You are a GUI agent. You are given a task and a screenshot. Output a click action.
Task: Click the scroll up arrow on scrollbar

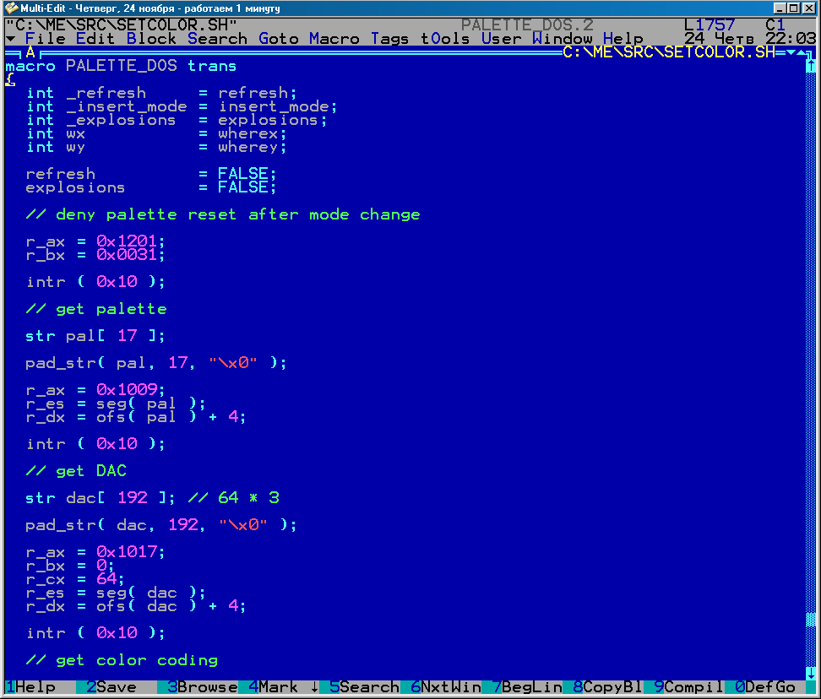point(812,66)
